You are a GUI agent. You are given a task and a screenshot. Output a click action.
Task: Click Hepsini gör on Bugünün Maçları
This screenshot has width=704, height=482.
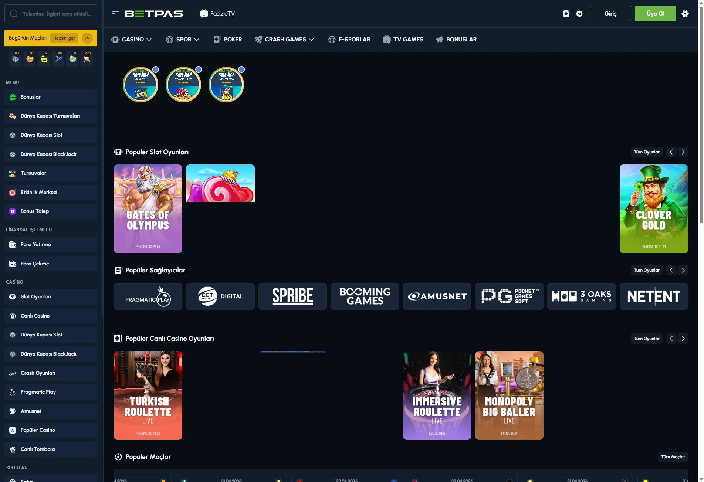point(64,38)
